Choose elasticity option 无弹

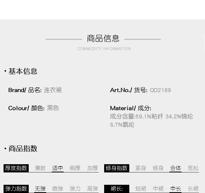pyautogui.click(x=40, y=189)
